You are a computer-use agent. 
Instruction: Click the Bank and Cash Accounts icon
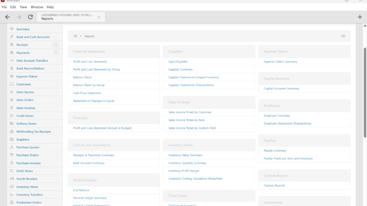11,37
